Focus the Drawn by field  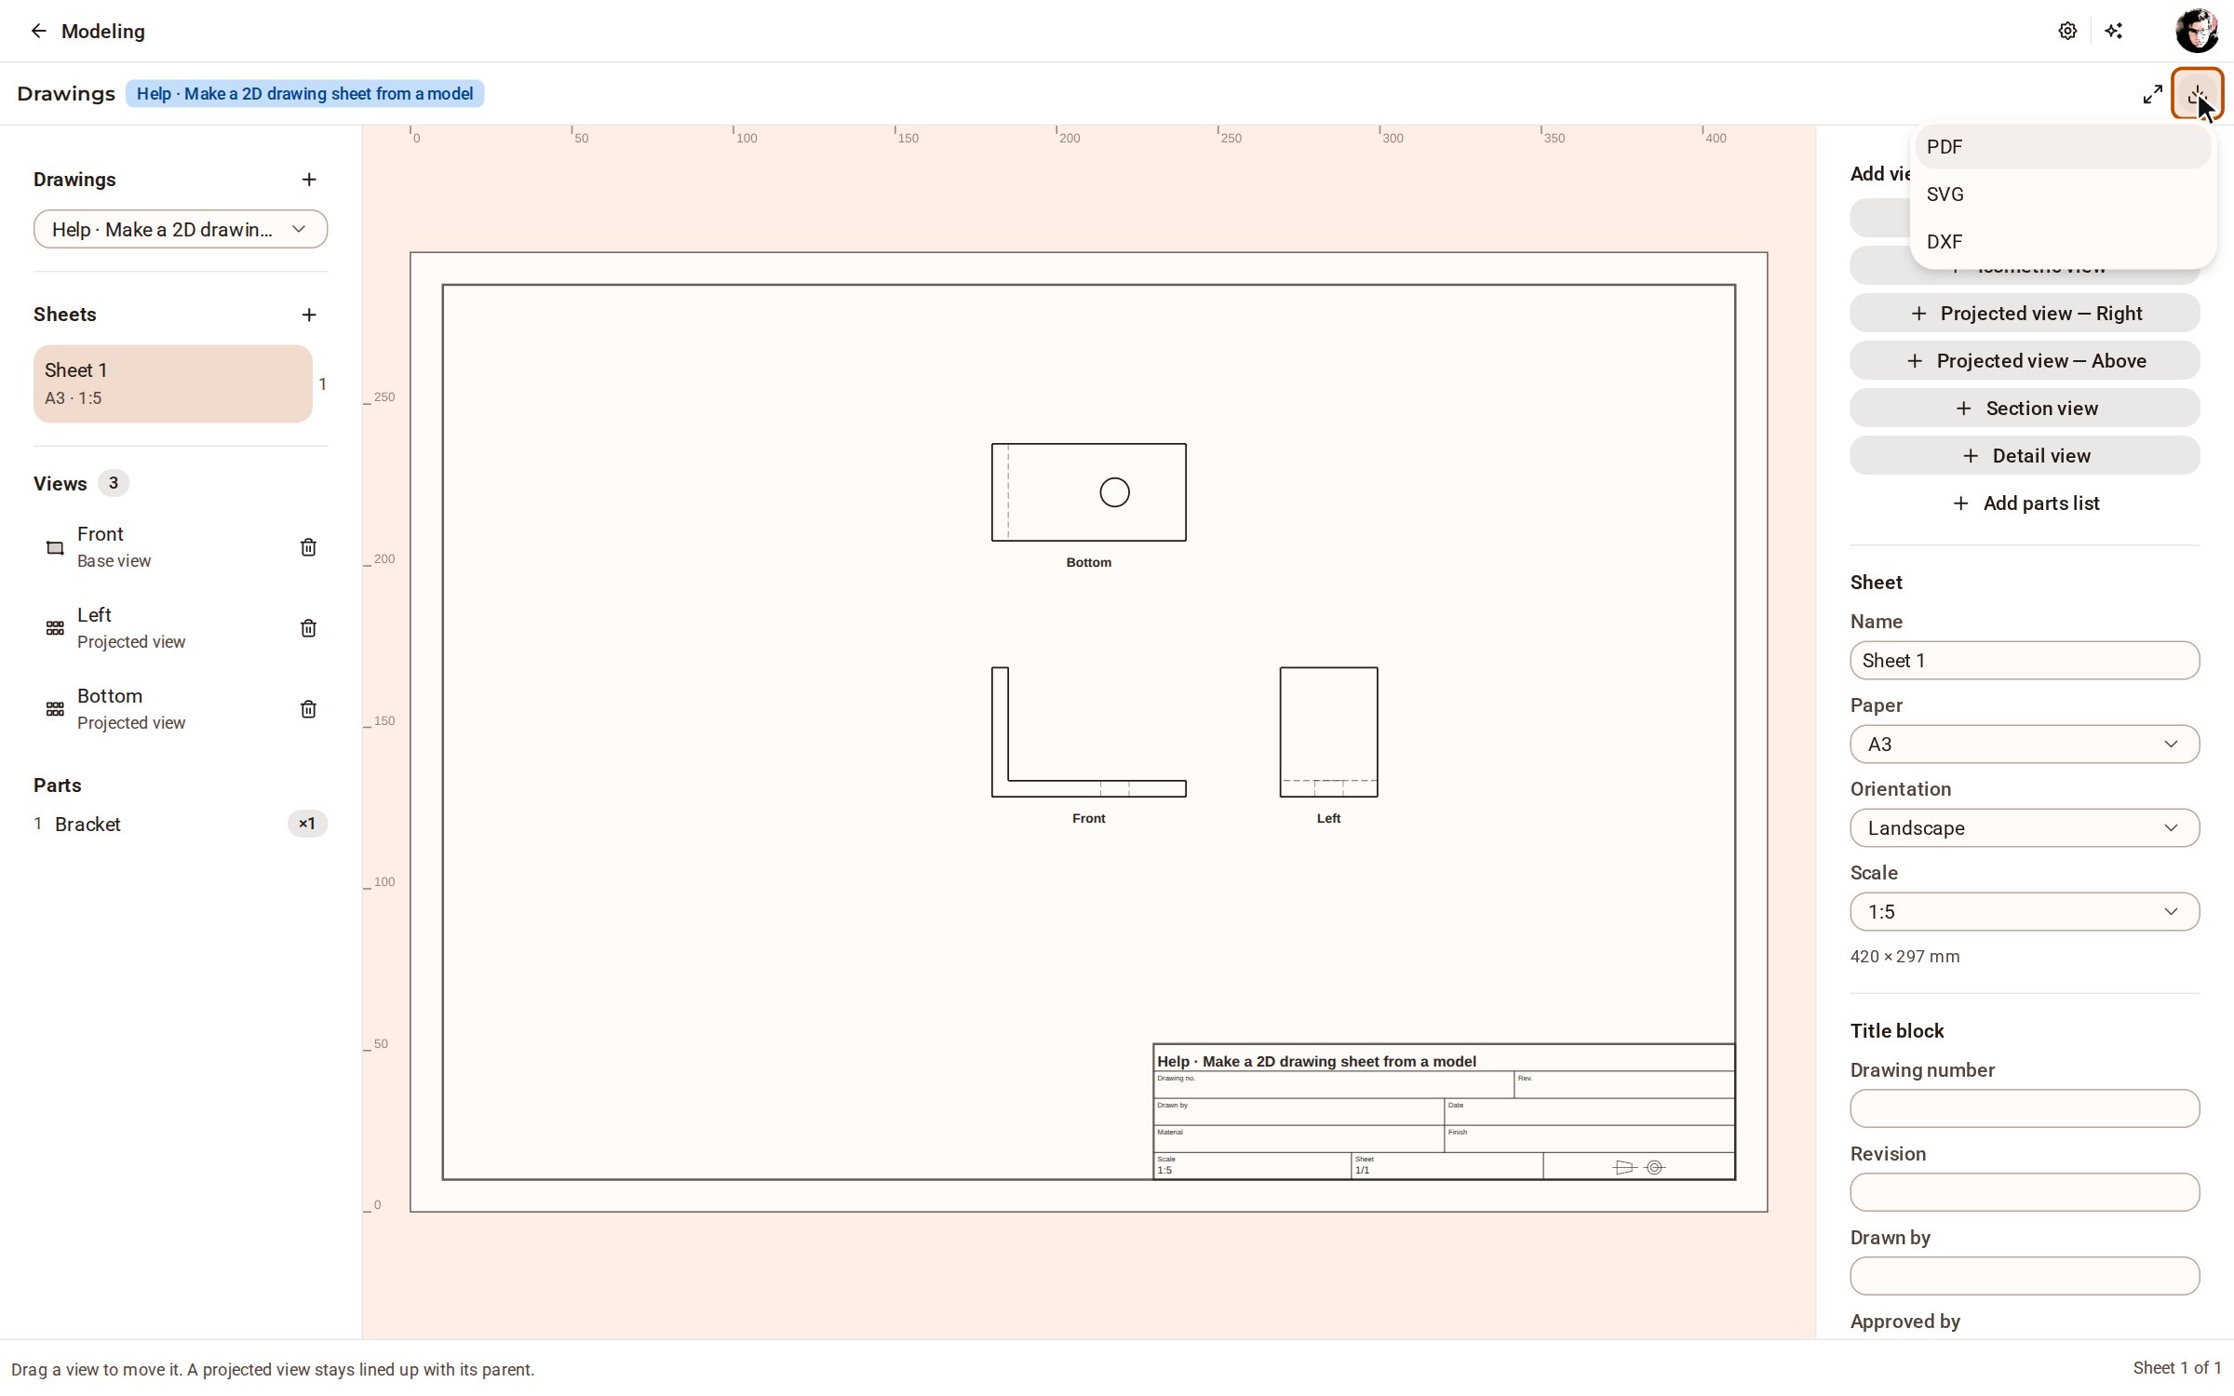(x=2025, y=1276)
